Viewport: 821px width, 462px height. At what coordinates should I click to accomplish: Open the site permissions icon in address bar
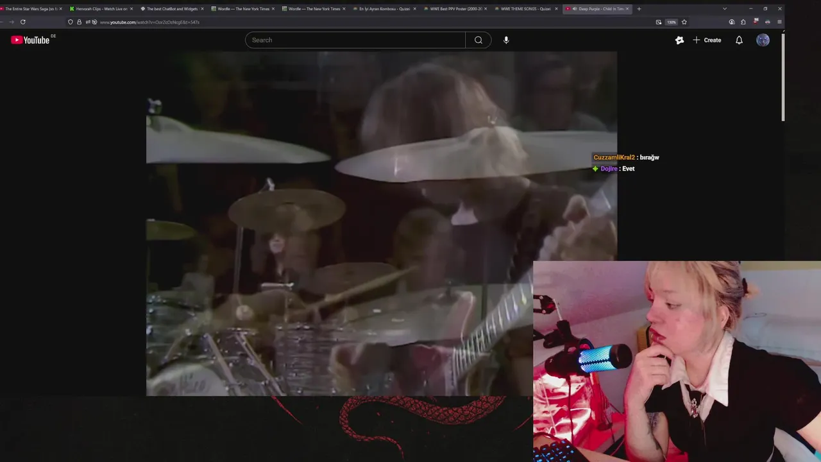coord(87,22)
